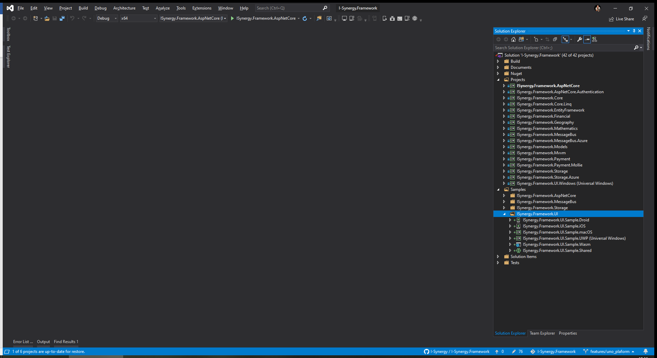This screenshot has height=358, width=657.
Task: Expand the Nuget solution folder
Action: coord(498,74)
